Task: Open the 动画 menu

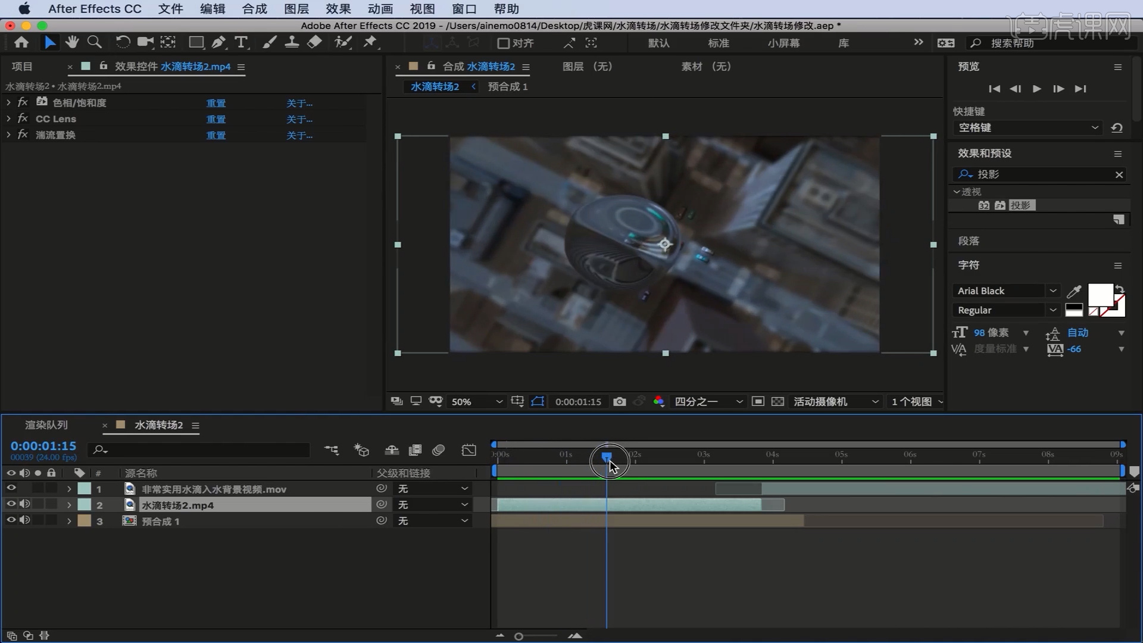Action: (x=380, y=9)
